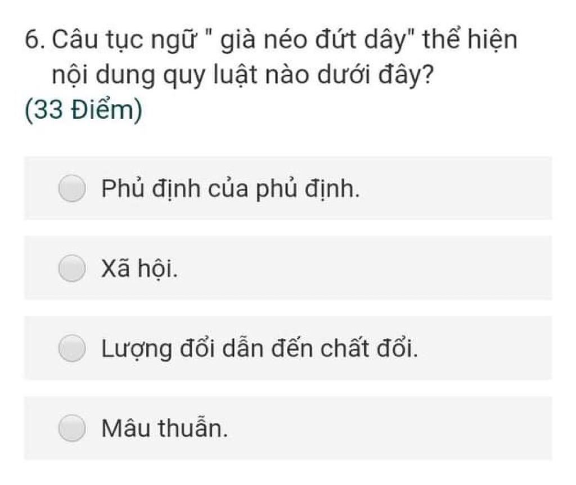Click the label Lượng đổi dẫn đến chất đổi

[259, 349]
